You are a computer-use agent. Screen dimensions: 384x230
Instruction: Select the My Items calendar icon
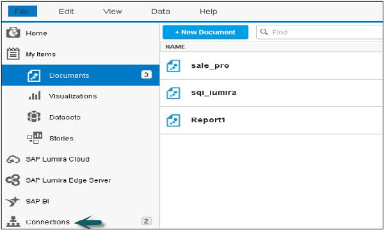13,54
